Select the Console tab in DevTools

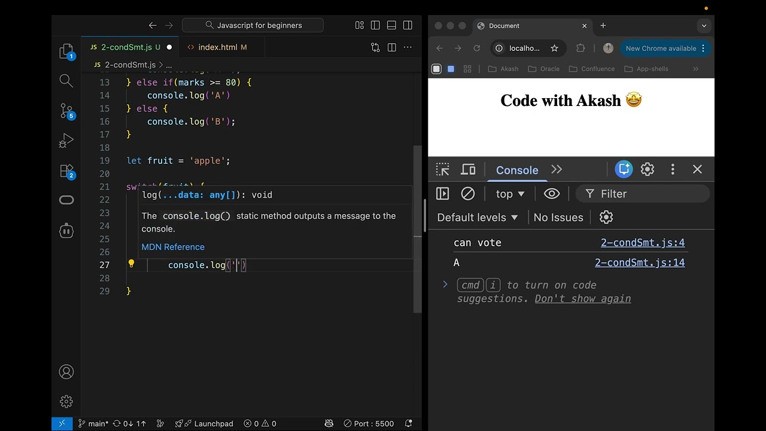click(517, 170)
